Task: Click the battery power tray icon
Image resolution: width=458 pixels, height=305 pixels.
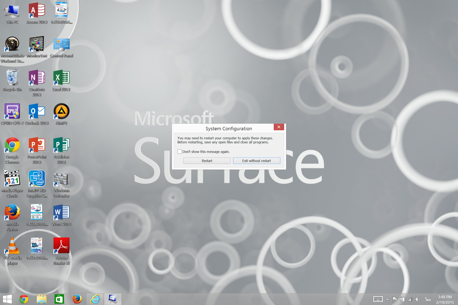Action: [x=402, y=299]
